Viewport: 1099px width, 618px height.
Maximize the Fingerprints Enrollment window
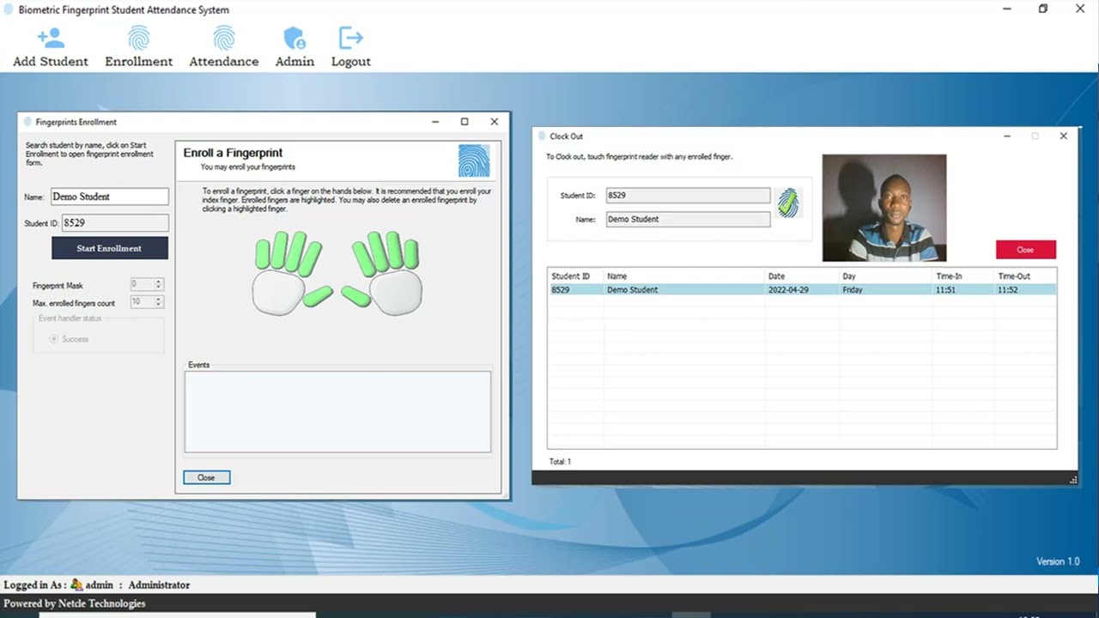tap(464, 122)
